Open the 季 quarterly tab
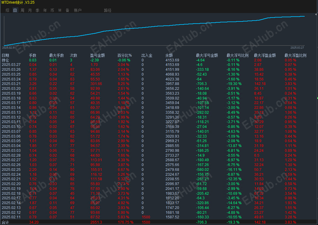The image size is (318, 225). pos(37,10)
